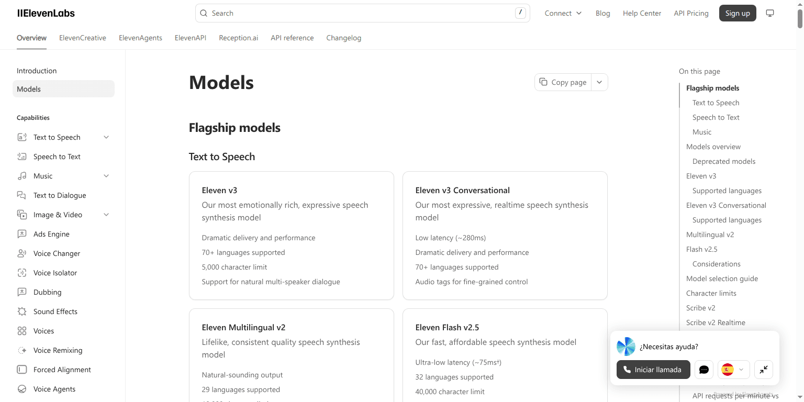Toggle the theme monitor icon
The height and width of the screenshot is (402, 804).
click(x=770, y=13)
